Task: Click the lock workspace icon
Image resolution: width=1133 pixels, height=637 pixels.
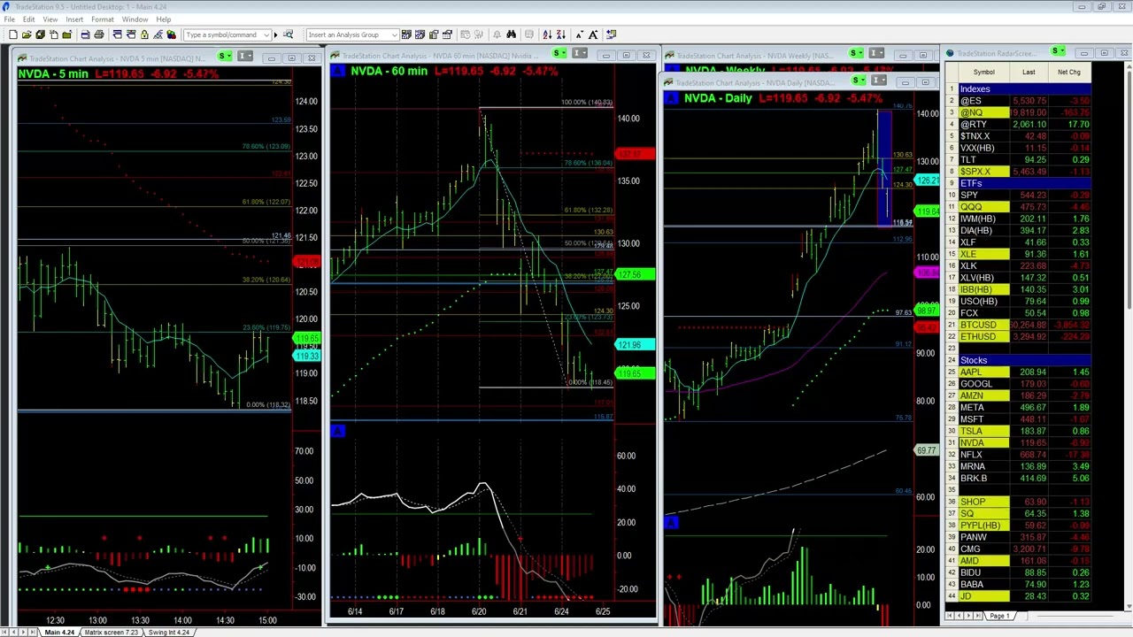Action: [x=145, y=35]
